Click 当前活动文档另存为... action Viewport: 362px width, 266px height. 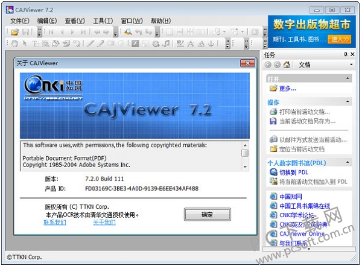point(308,121)
